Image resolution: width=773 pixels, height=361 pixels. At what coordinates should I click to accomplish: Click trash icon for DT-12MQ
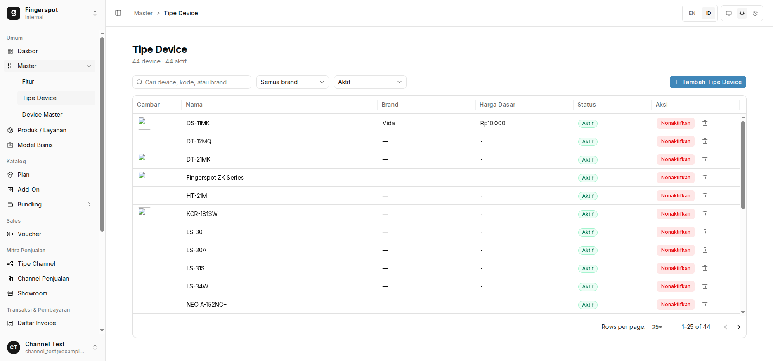pyautogui.click(x=705, y=141)
